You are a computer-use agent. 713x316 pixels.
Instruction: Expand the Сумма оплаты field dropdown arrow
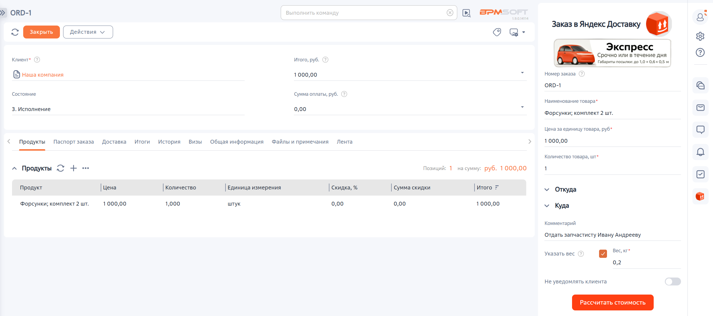tap(522, 107)
